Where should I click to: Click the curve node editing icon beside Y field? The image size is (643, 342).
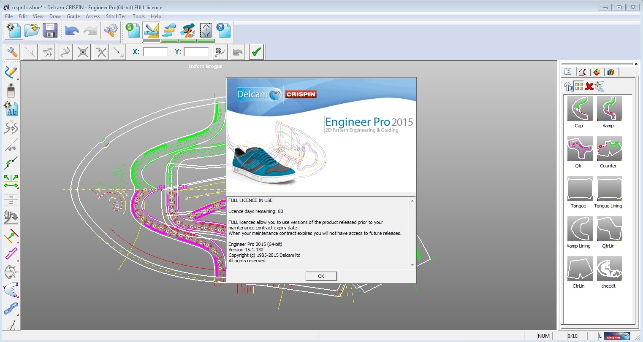click(220, 52)
